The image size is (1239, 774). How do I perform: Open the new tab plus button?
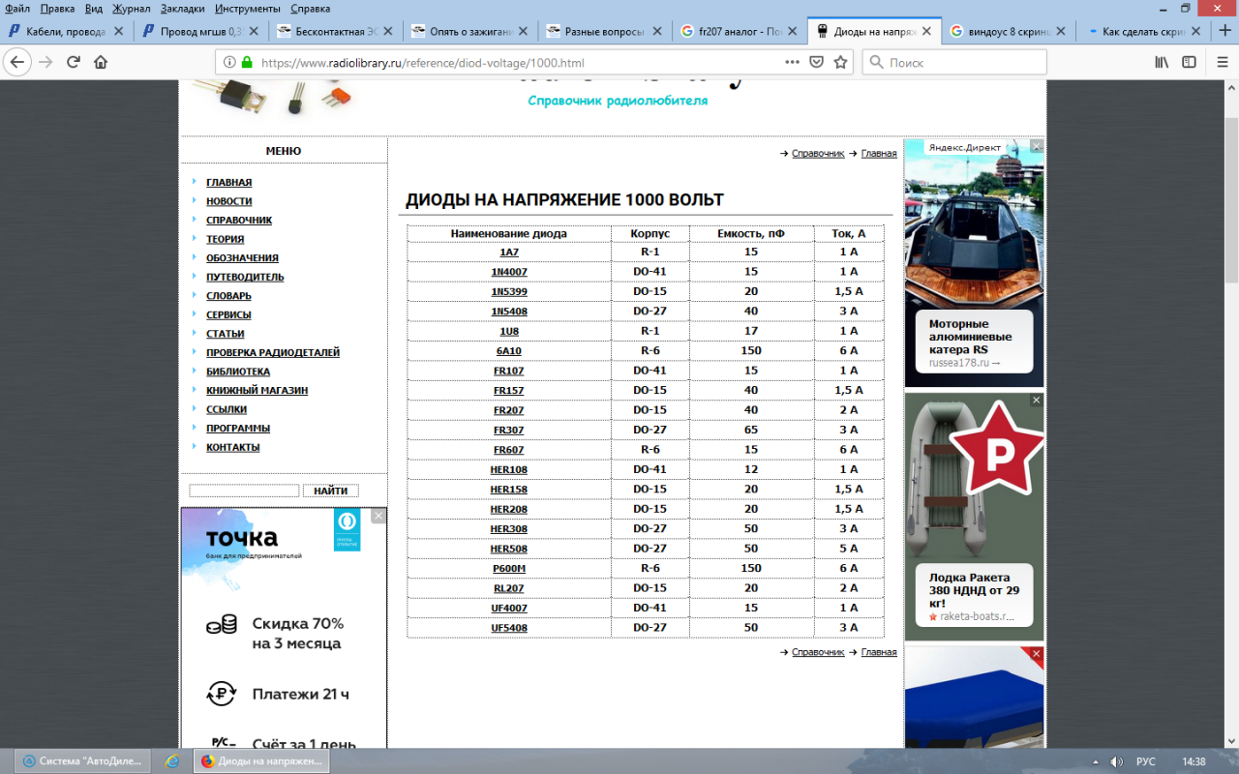pyautogui.click(x=1224, y=31)
